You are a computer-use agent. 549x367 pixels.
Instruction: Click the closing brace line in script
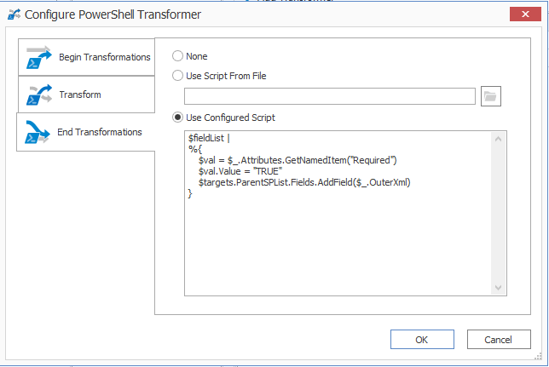tap(190, 193)
